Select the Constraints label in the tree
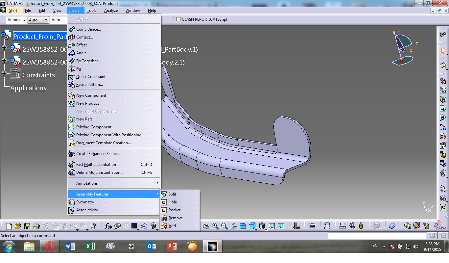 pos(38,75)
